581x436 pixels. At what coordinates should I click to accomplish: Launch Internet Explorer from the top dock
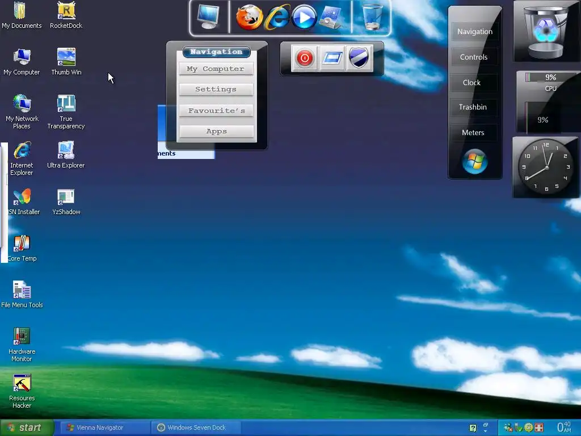pyautogui.click(x=277, y=17)
